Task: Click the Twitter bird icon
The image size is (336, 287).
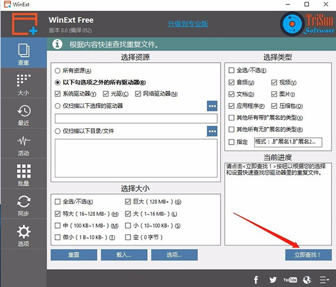Action: pyautogui.click(x=273, y=280)
